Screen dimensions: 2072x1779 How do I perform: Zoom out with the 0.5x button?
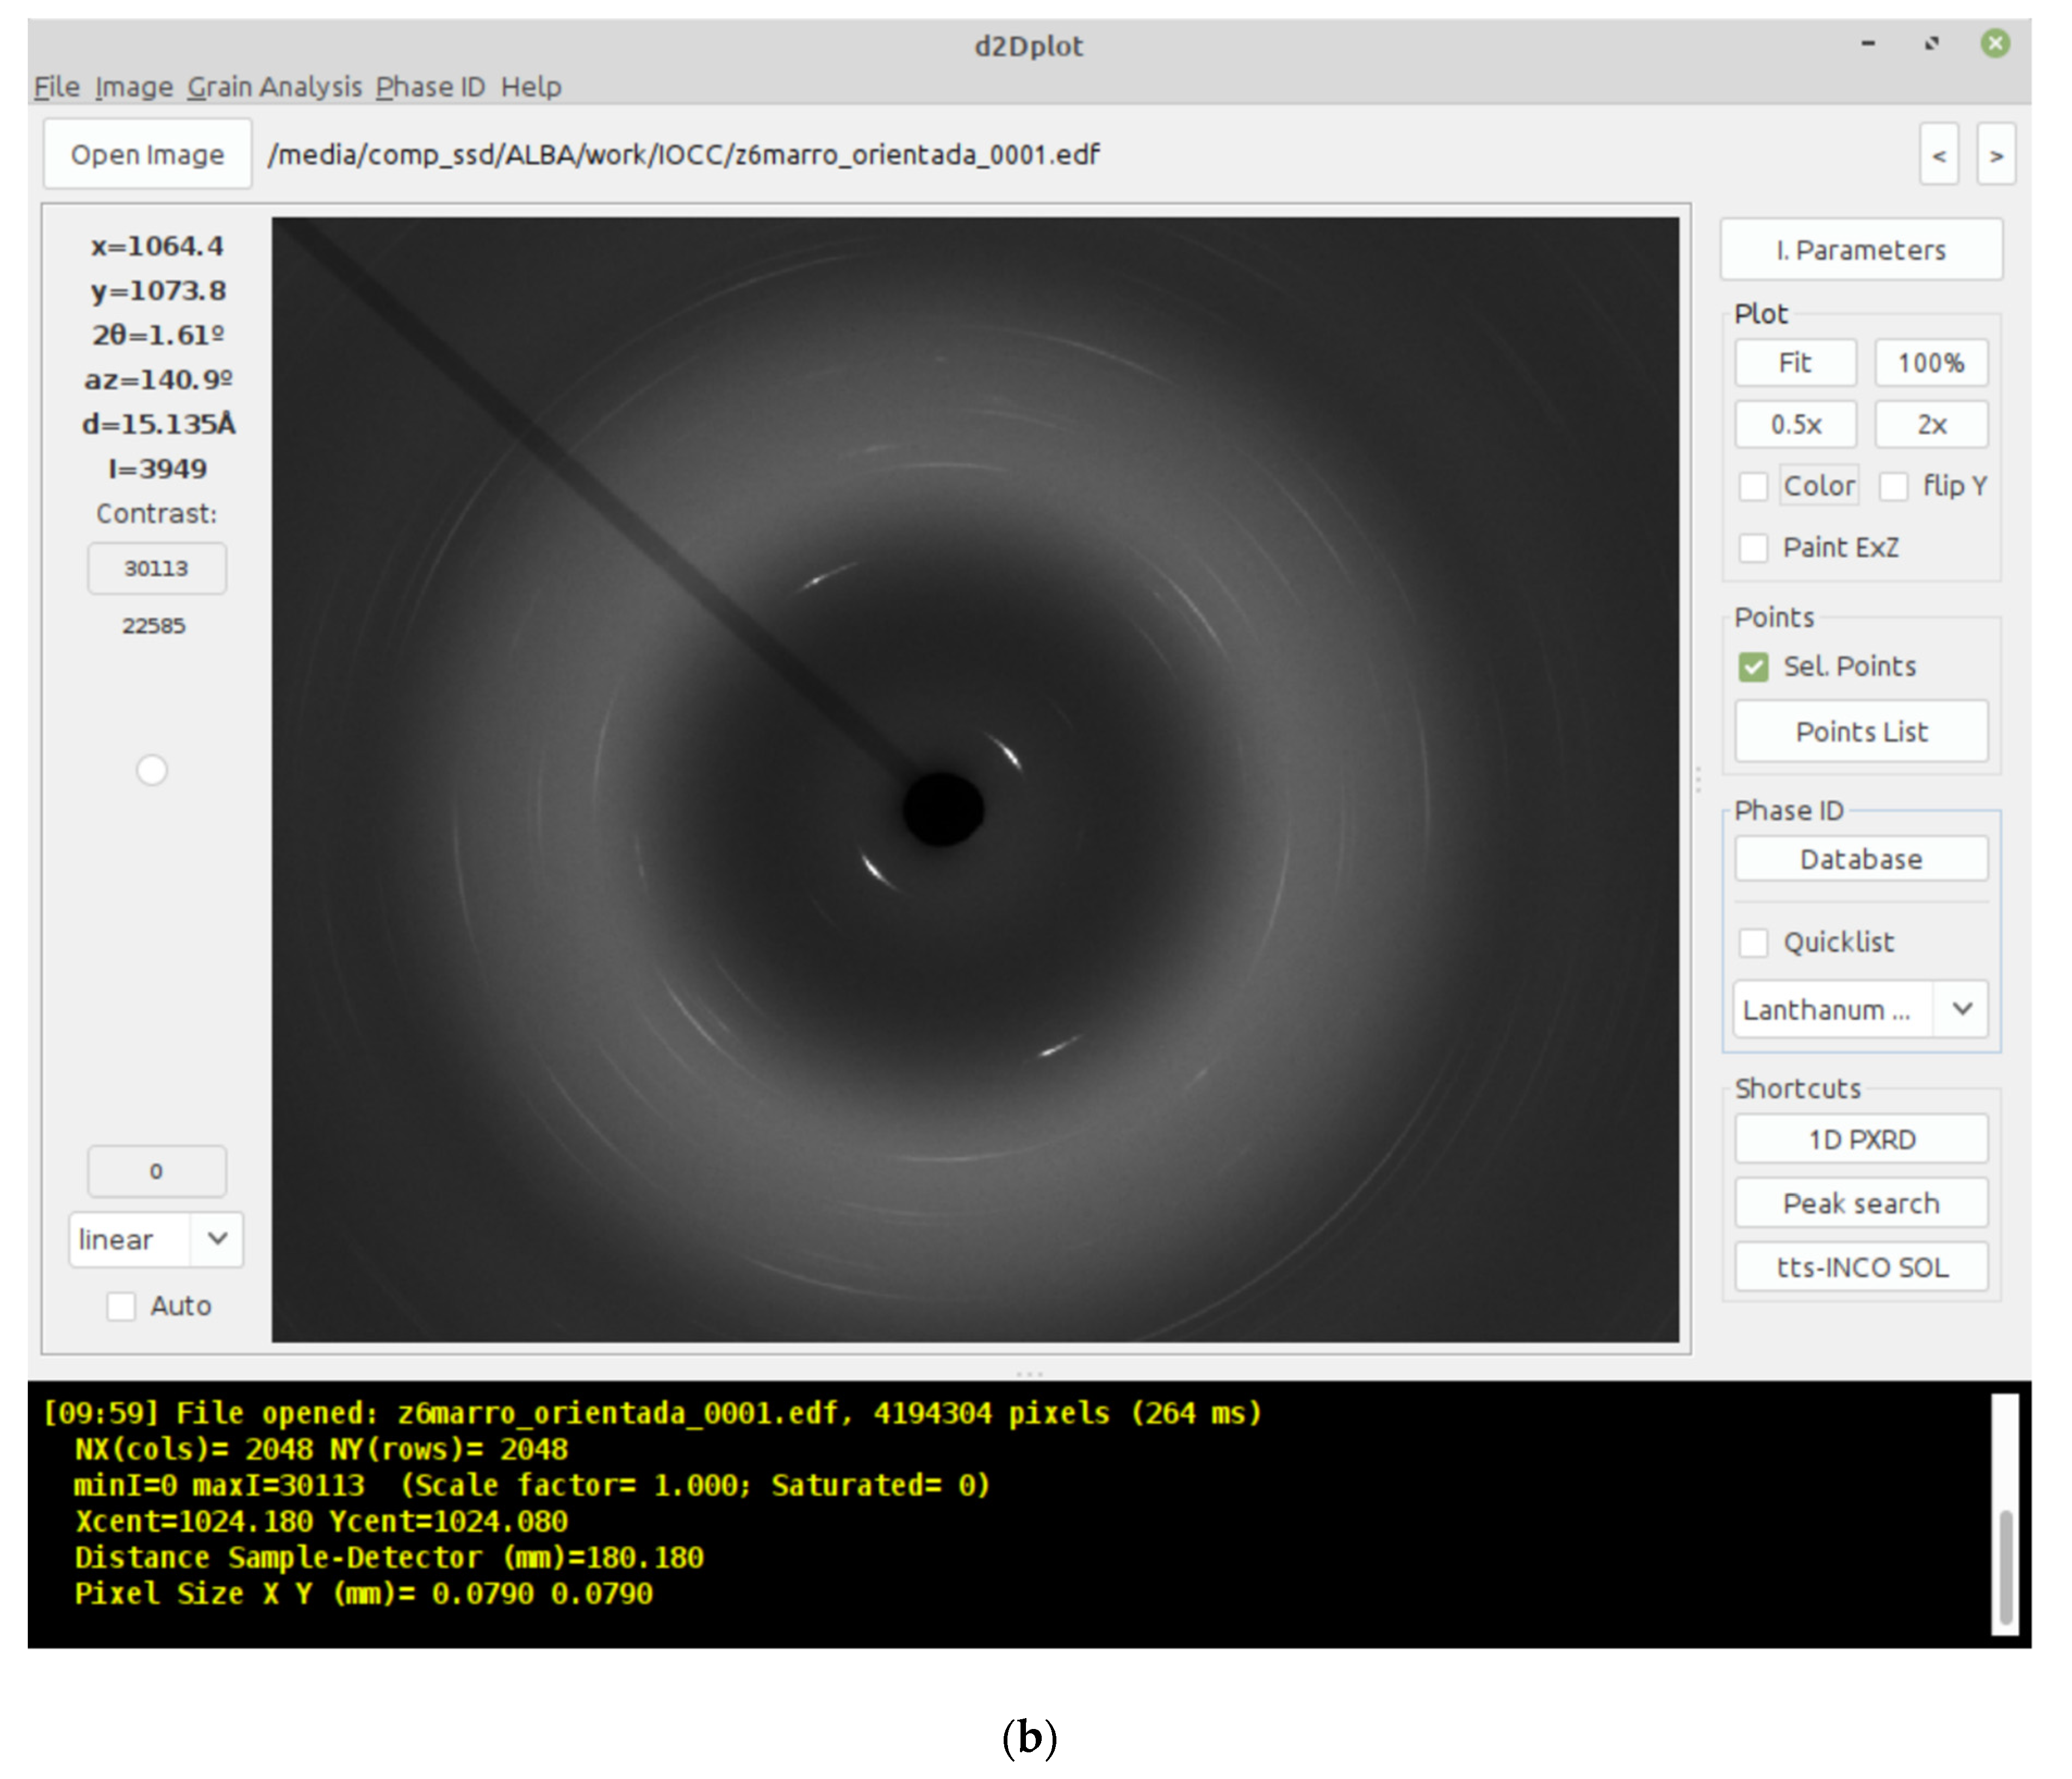coord(1795,425)
